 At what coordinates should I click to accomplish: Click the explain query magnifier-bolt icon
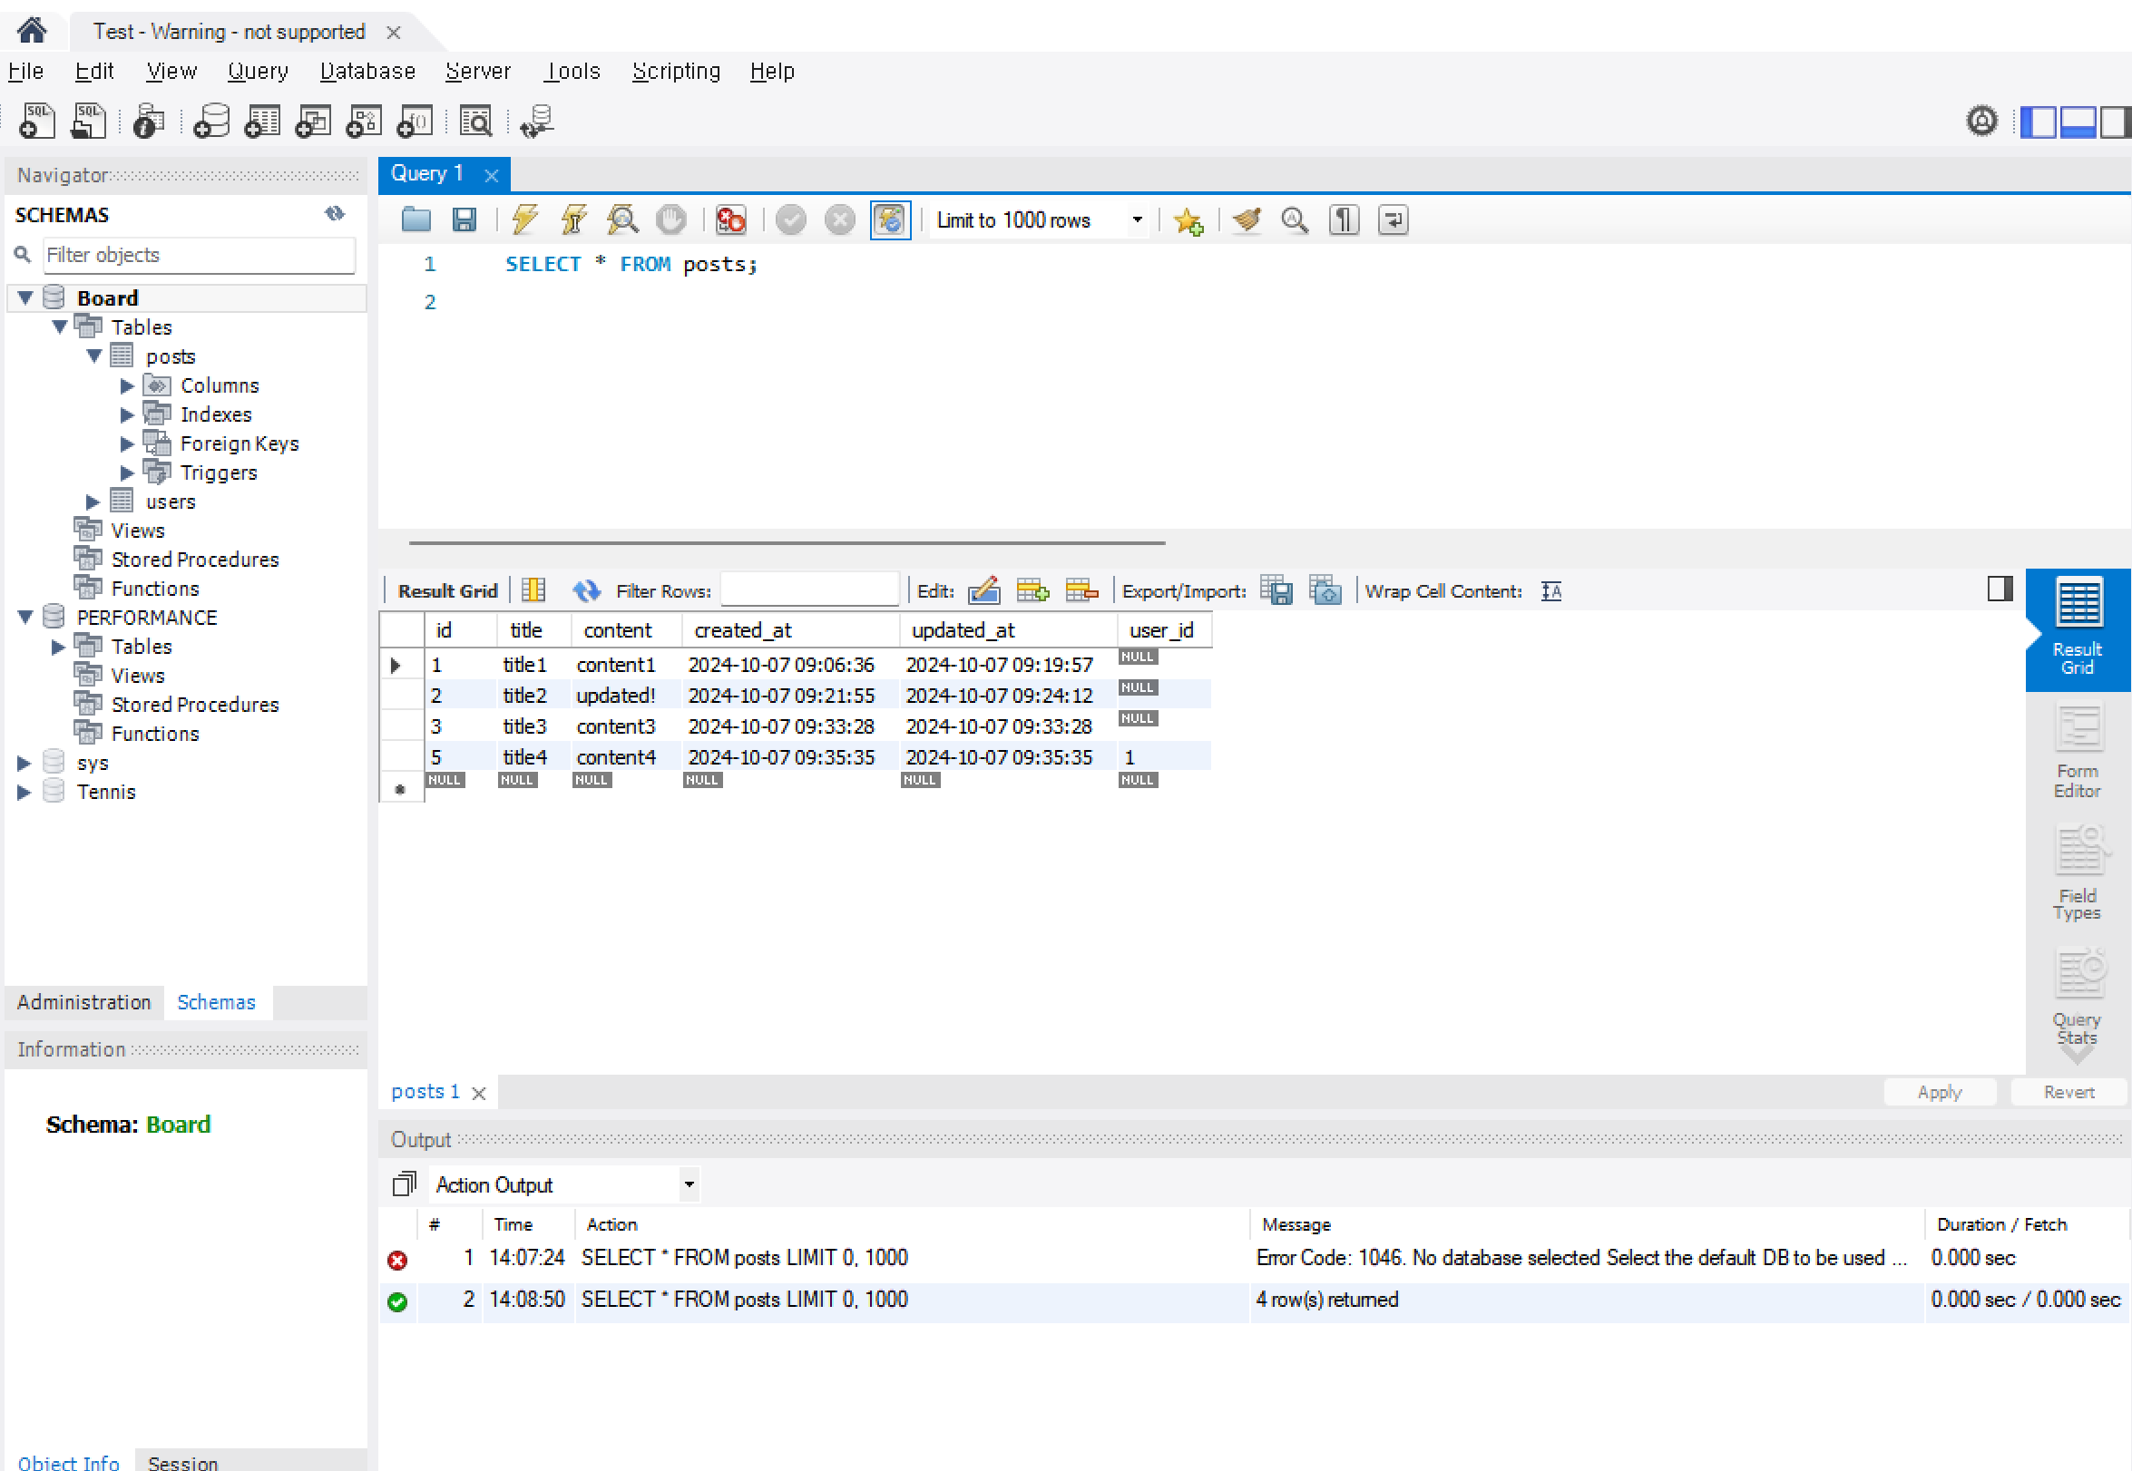click(622, 220)
